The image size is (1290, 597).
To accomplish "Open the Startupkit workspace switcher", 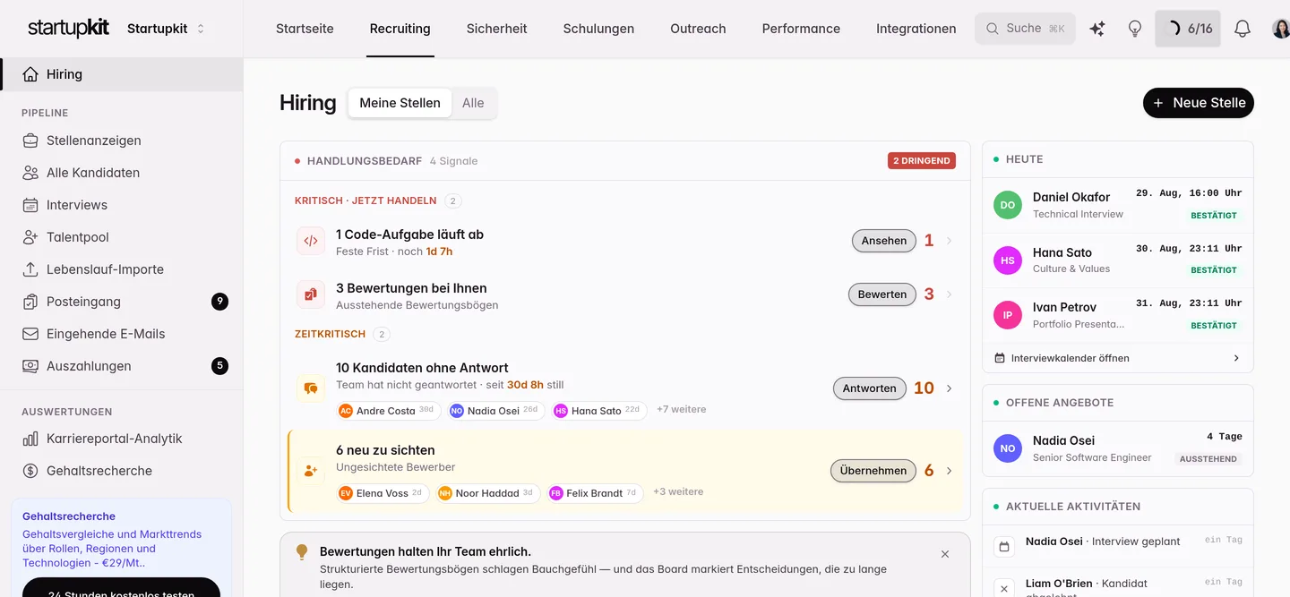I will (x=166, y=29).
